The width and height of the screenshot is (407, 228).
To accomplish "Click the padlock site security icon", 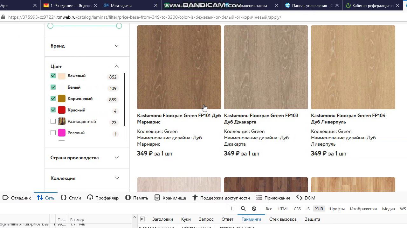I will pyautogui.click(x=3, y=17).
